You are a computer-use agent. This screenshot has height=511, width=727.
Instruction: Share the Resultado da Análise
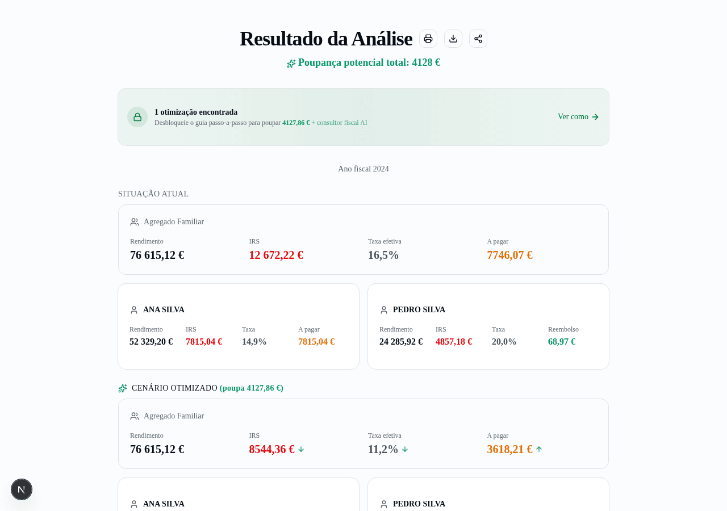point(478,38)
